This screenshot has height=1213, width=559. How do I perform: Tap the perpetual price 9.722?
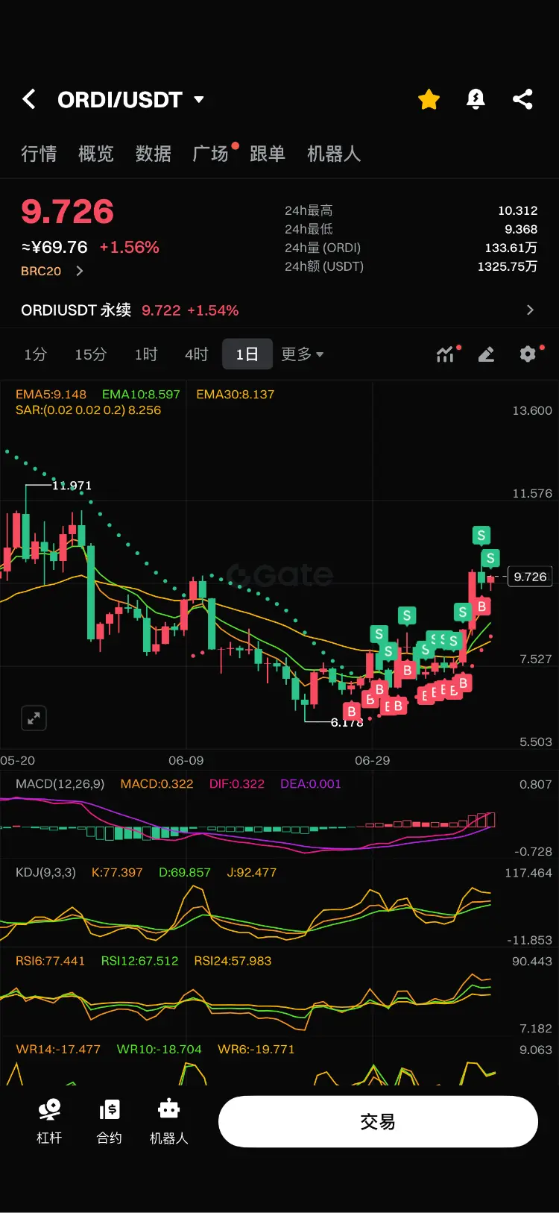(x=161, y=310)
